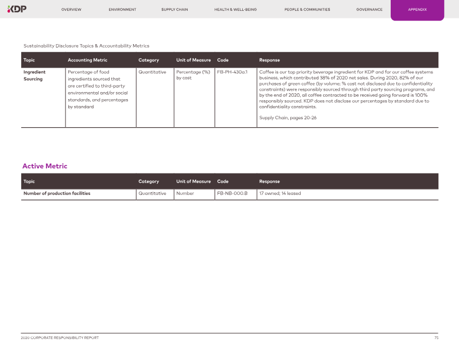Image resolution: width=459 pixels, height=354 pixels.
Task: Click the Active Metric heading
Action: pos(45,166)
